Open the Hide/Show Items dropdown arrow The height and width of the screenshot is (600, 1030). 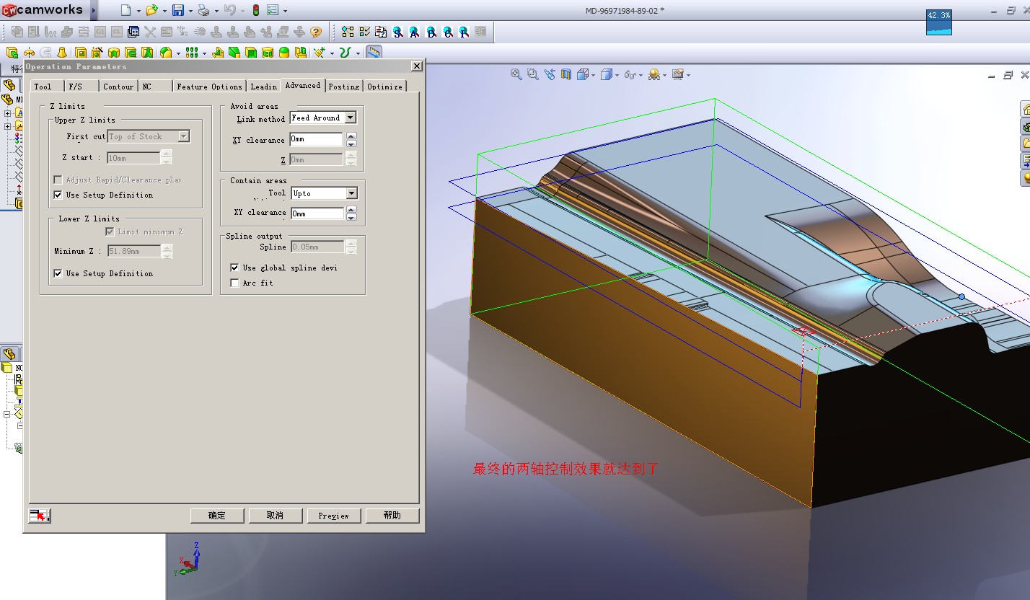pyautogui.click(x=640, y=75)
